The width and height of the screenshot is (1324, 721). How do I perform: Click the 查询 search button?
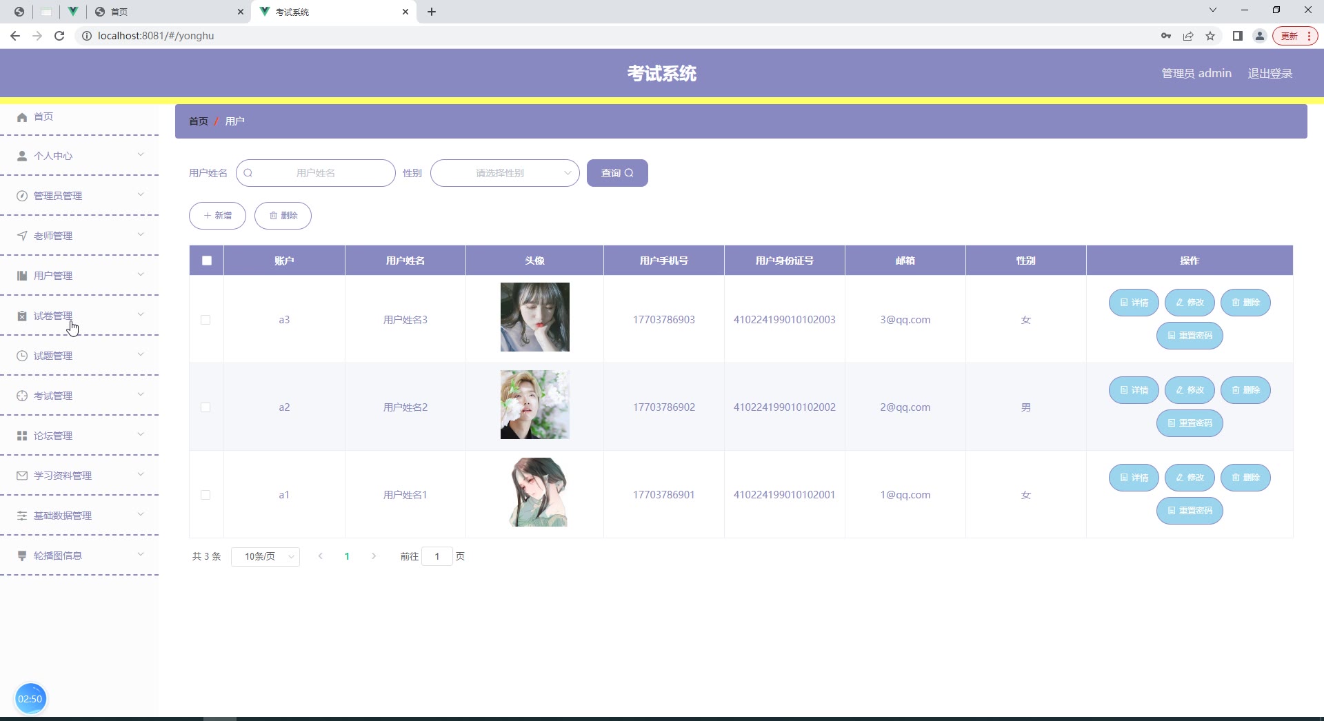[x=617, y=173]
